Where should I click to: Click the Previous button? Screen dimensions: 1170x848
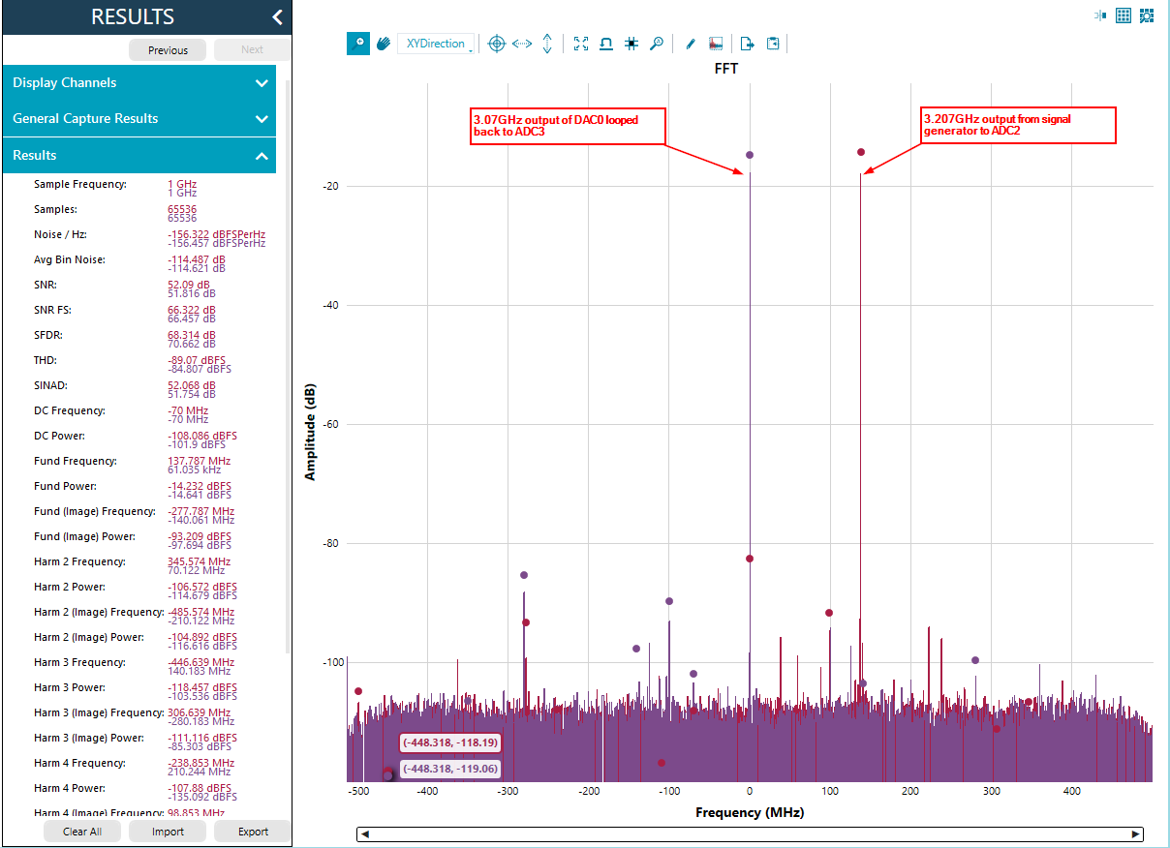tap(168, 50)
